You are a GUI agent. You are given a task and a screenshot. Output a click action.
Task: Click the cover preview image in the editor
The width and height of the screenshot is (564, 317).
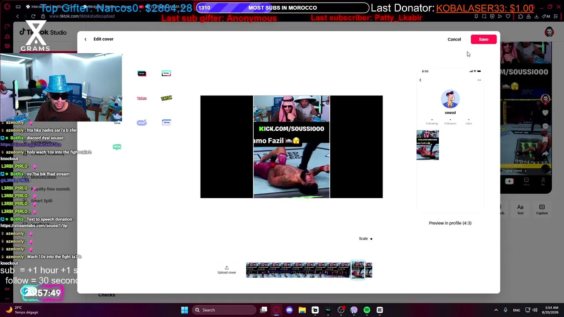291,147
